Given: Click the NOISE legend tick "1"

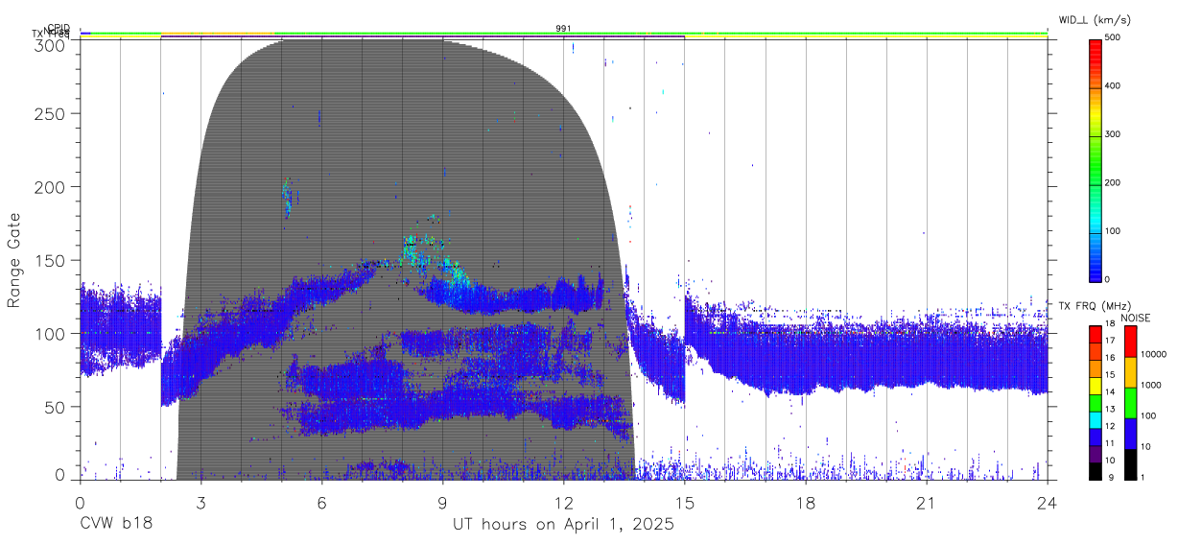Looking at the screenshot, I should tap(1142, 477).
